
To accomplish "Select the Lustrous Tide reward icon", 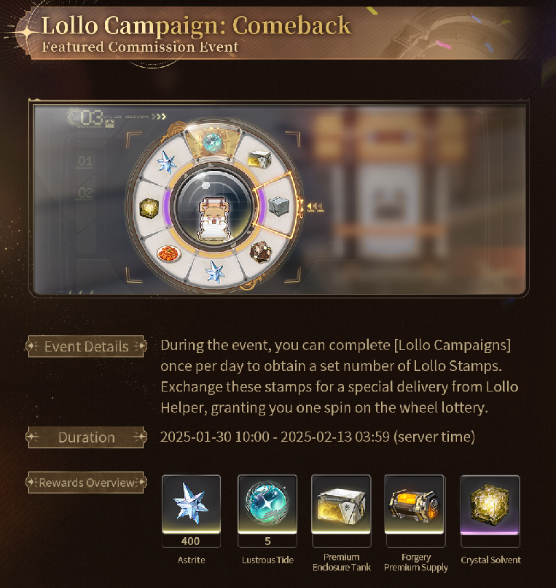I will coord(267,504).
